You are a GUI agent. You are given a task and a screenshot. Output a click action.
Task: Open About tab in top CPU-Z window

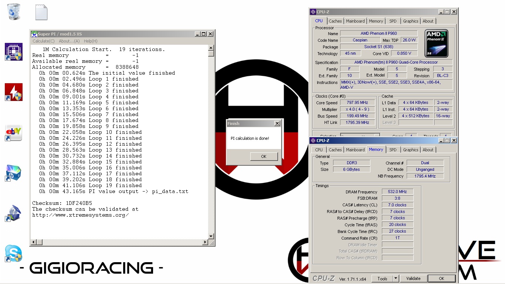click(x=428, y=21)
